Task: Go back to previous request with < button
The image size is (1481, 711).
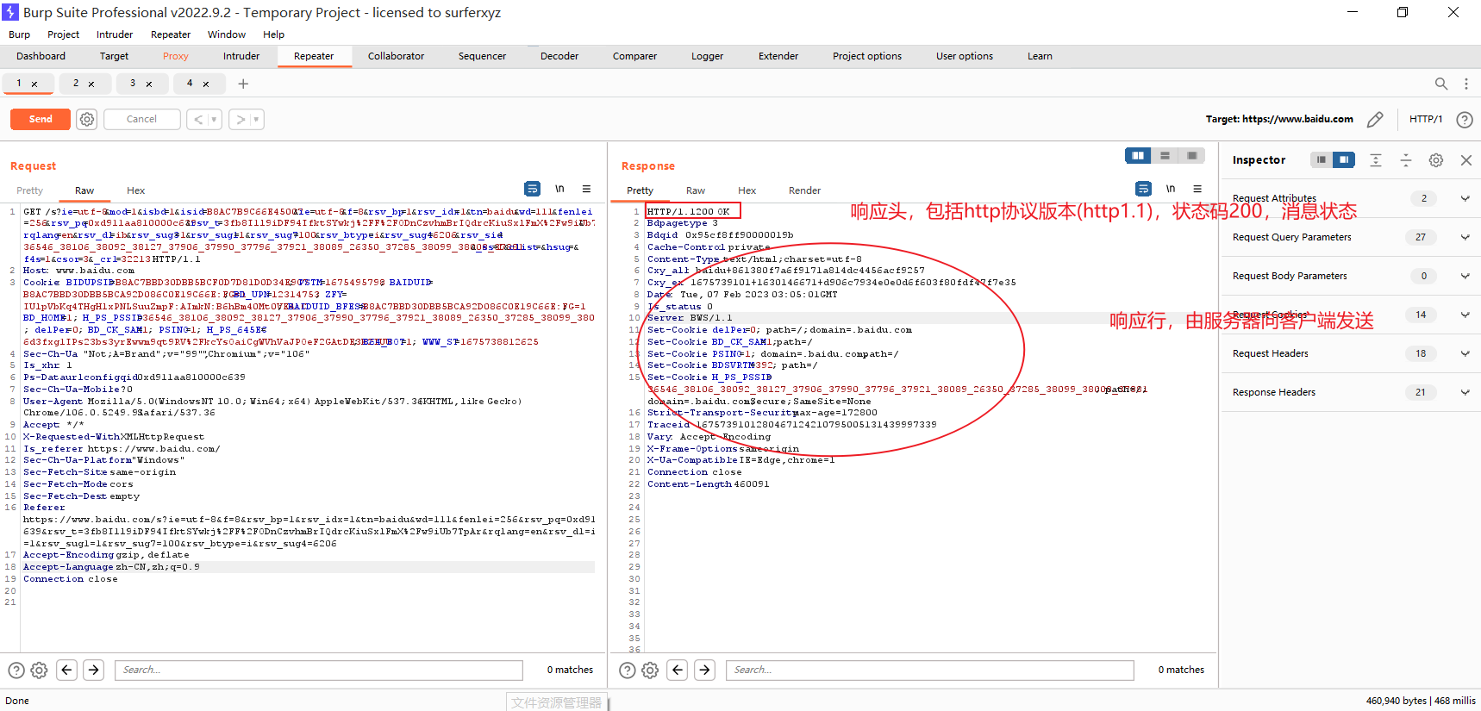Action: pos(198,119)
